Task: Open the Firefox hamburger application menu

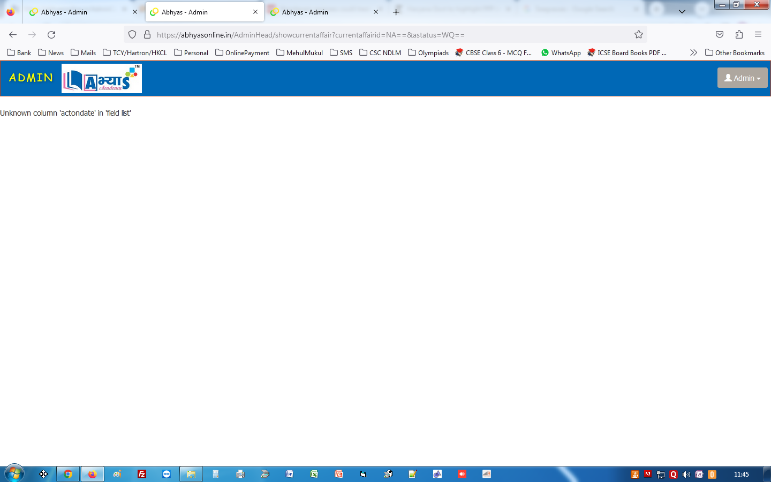Action: [758, 35]
